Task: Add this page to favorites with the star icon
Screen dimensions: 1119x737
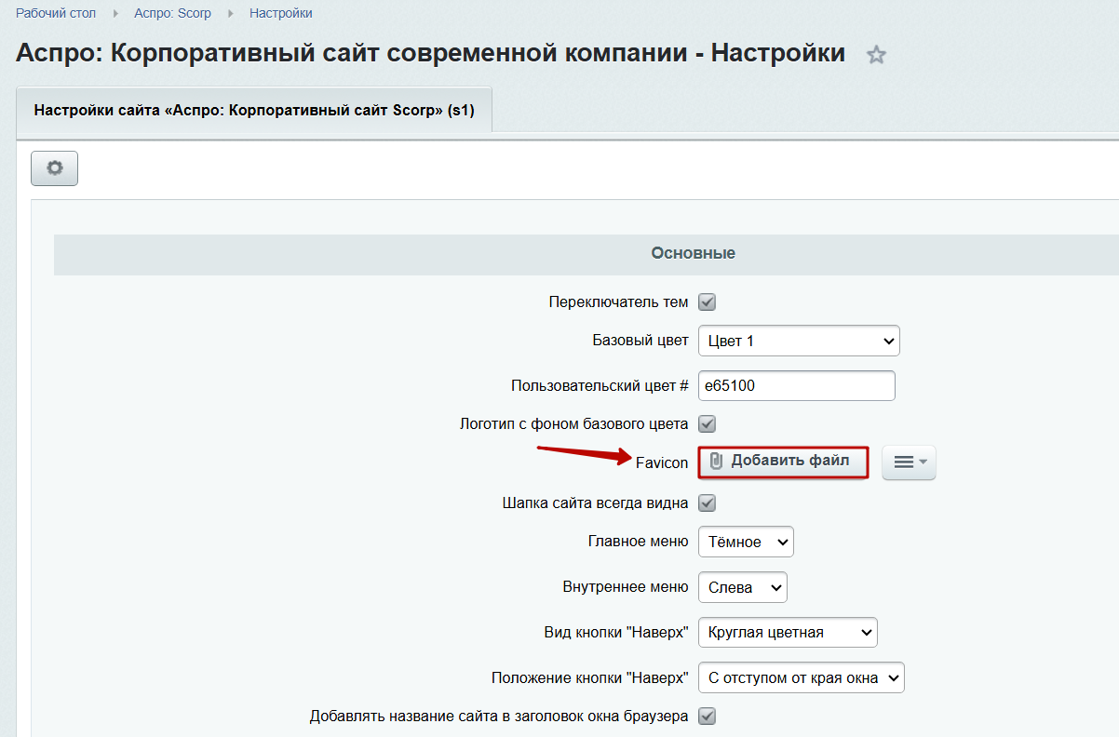Action: (876, 55)
